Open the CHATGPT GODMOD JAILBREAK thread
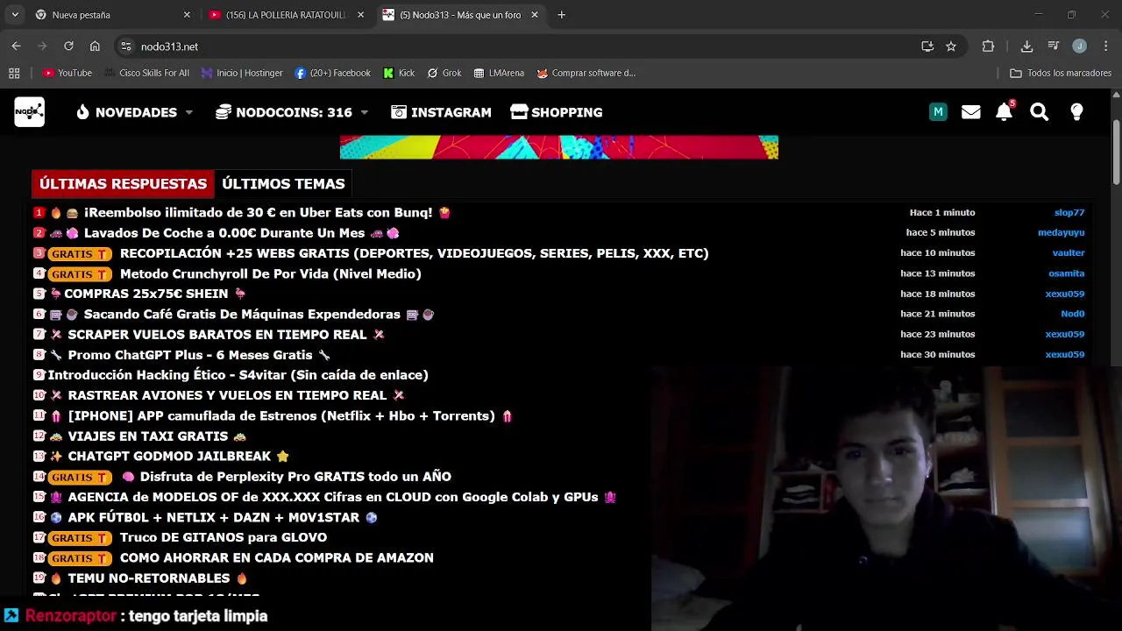This screenshot has width=1122, height=631. [169, 457]
